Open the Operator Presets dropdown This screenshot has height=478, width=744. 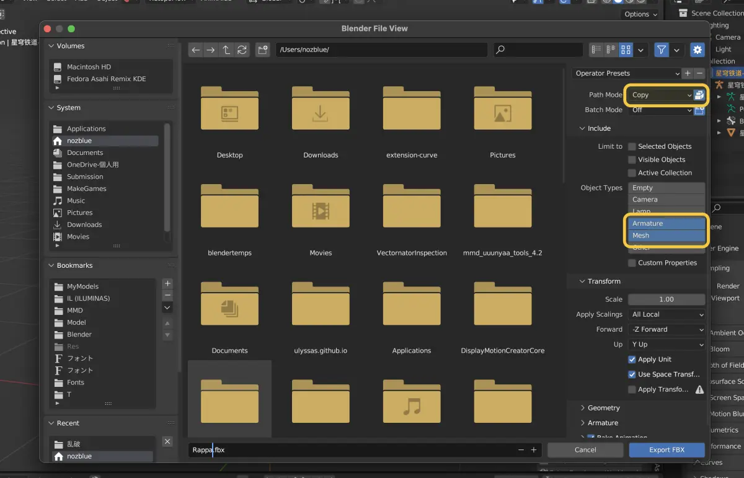click(x=626, y=73)
